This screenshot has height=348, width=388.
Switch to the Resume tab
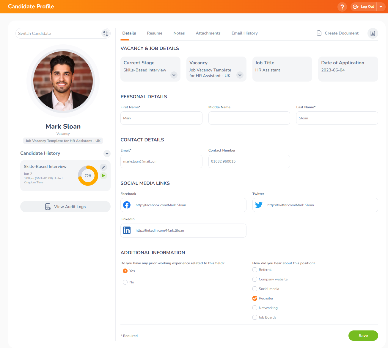(x=154, y=33)
